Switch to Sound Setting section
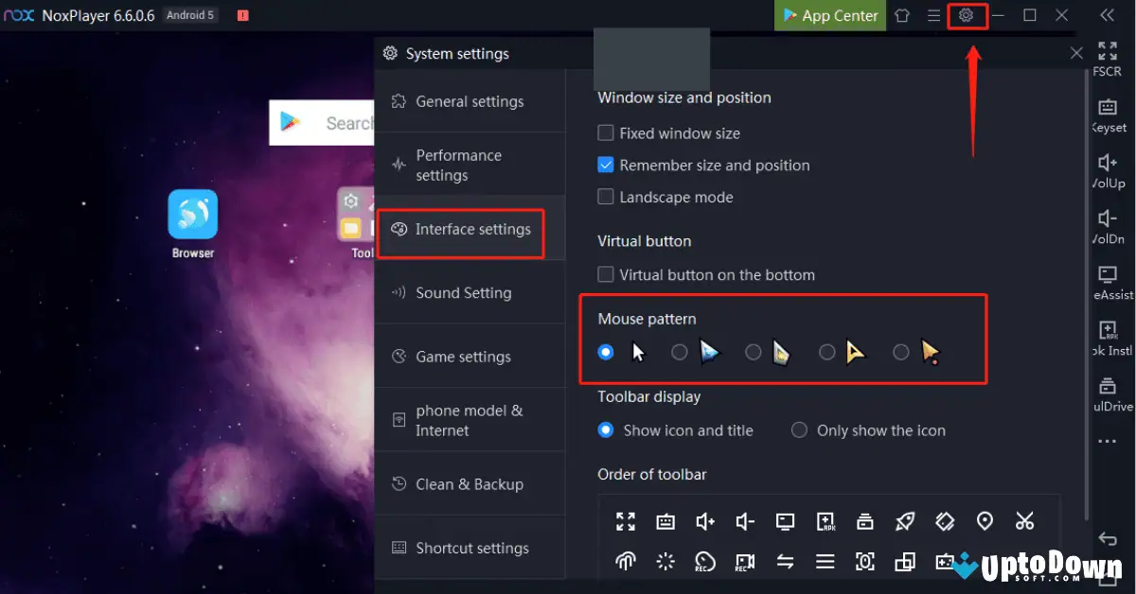The height and width of the screenshot is (594, 1136). point(463,292)
